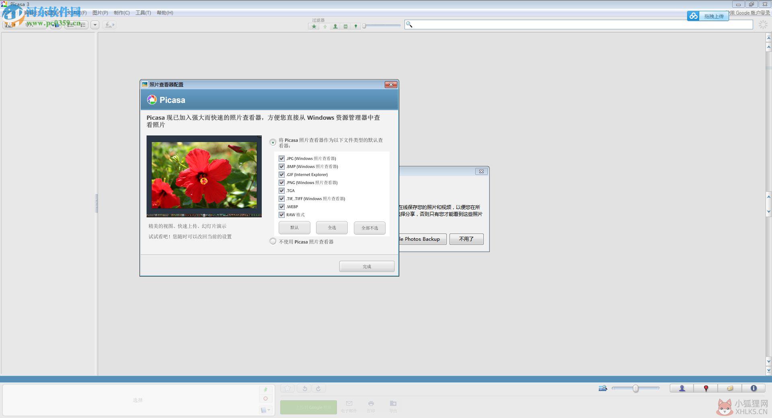
Task: Click the search magnifier icon
Action: [x=409, y=25]
